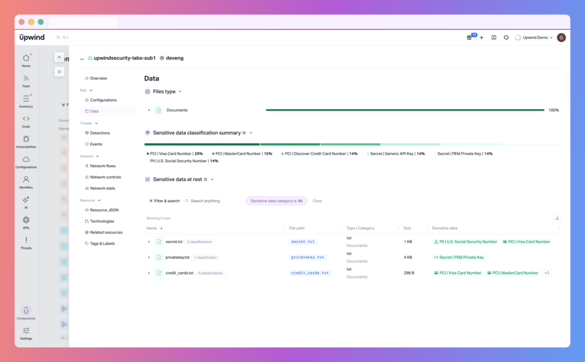This screenshot has width=585, height=362.
Task: Open the Upwind Demo organization dropdown
Action: click(534, 38)
